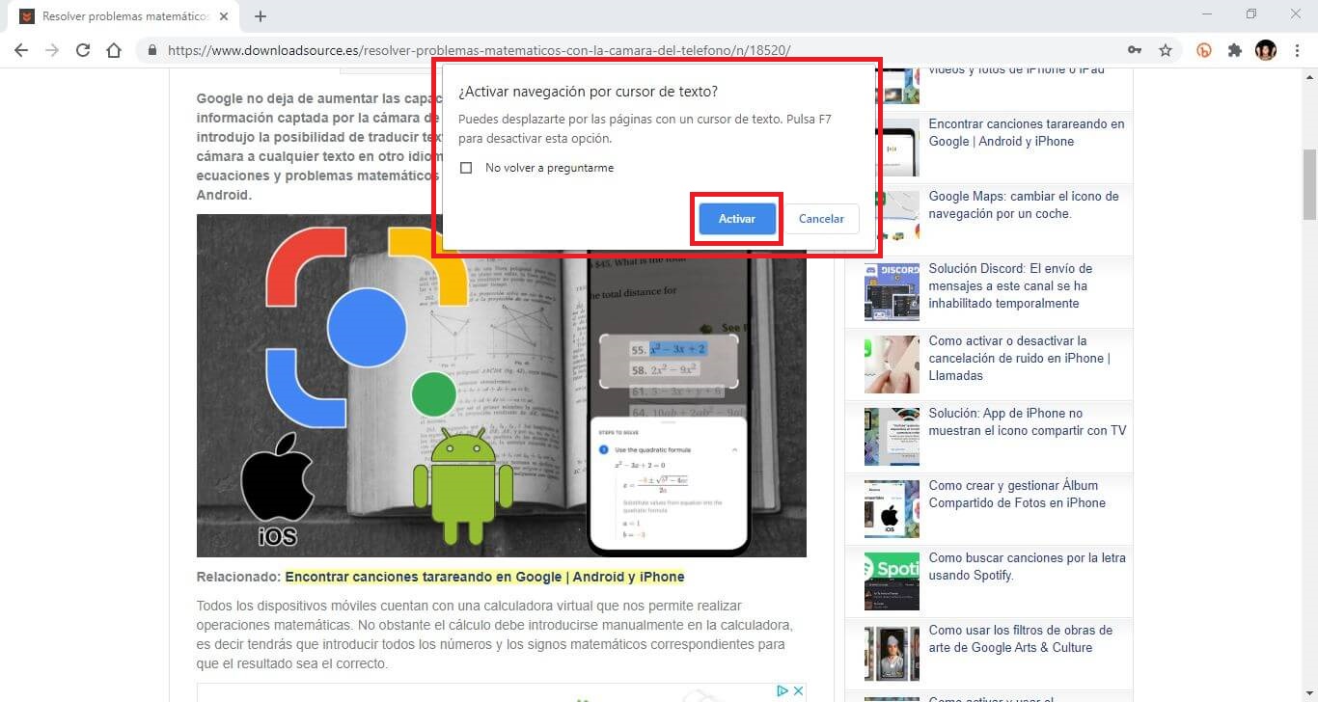The height and width of the screenshot is (702, 1318).
Task: Open Chrome's three-dot menu
Action: [1297, 50]
